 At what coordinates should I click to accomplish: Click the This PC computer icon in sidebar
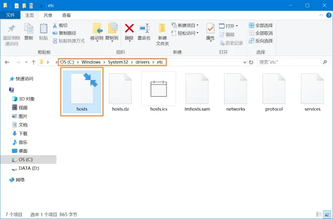click(x=12, y=90)
